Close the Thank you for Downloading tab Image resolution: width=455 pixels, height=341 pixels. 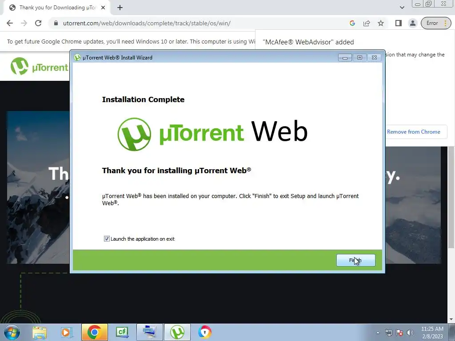click(103, 8)
